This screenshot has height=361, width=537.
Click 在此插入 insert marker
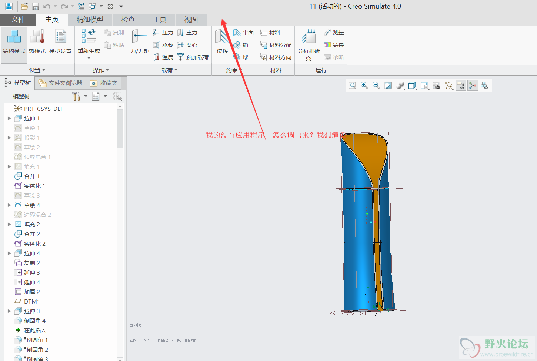click(x=30, y=330)
